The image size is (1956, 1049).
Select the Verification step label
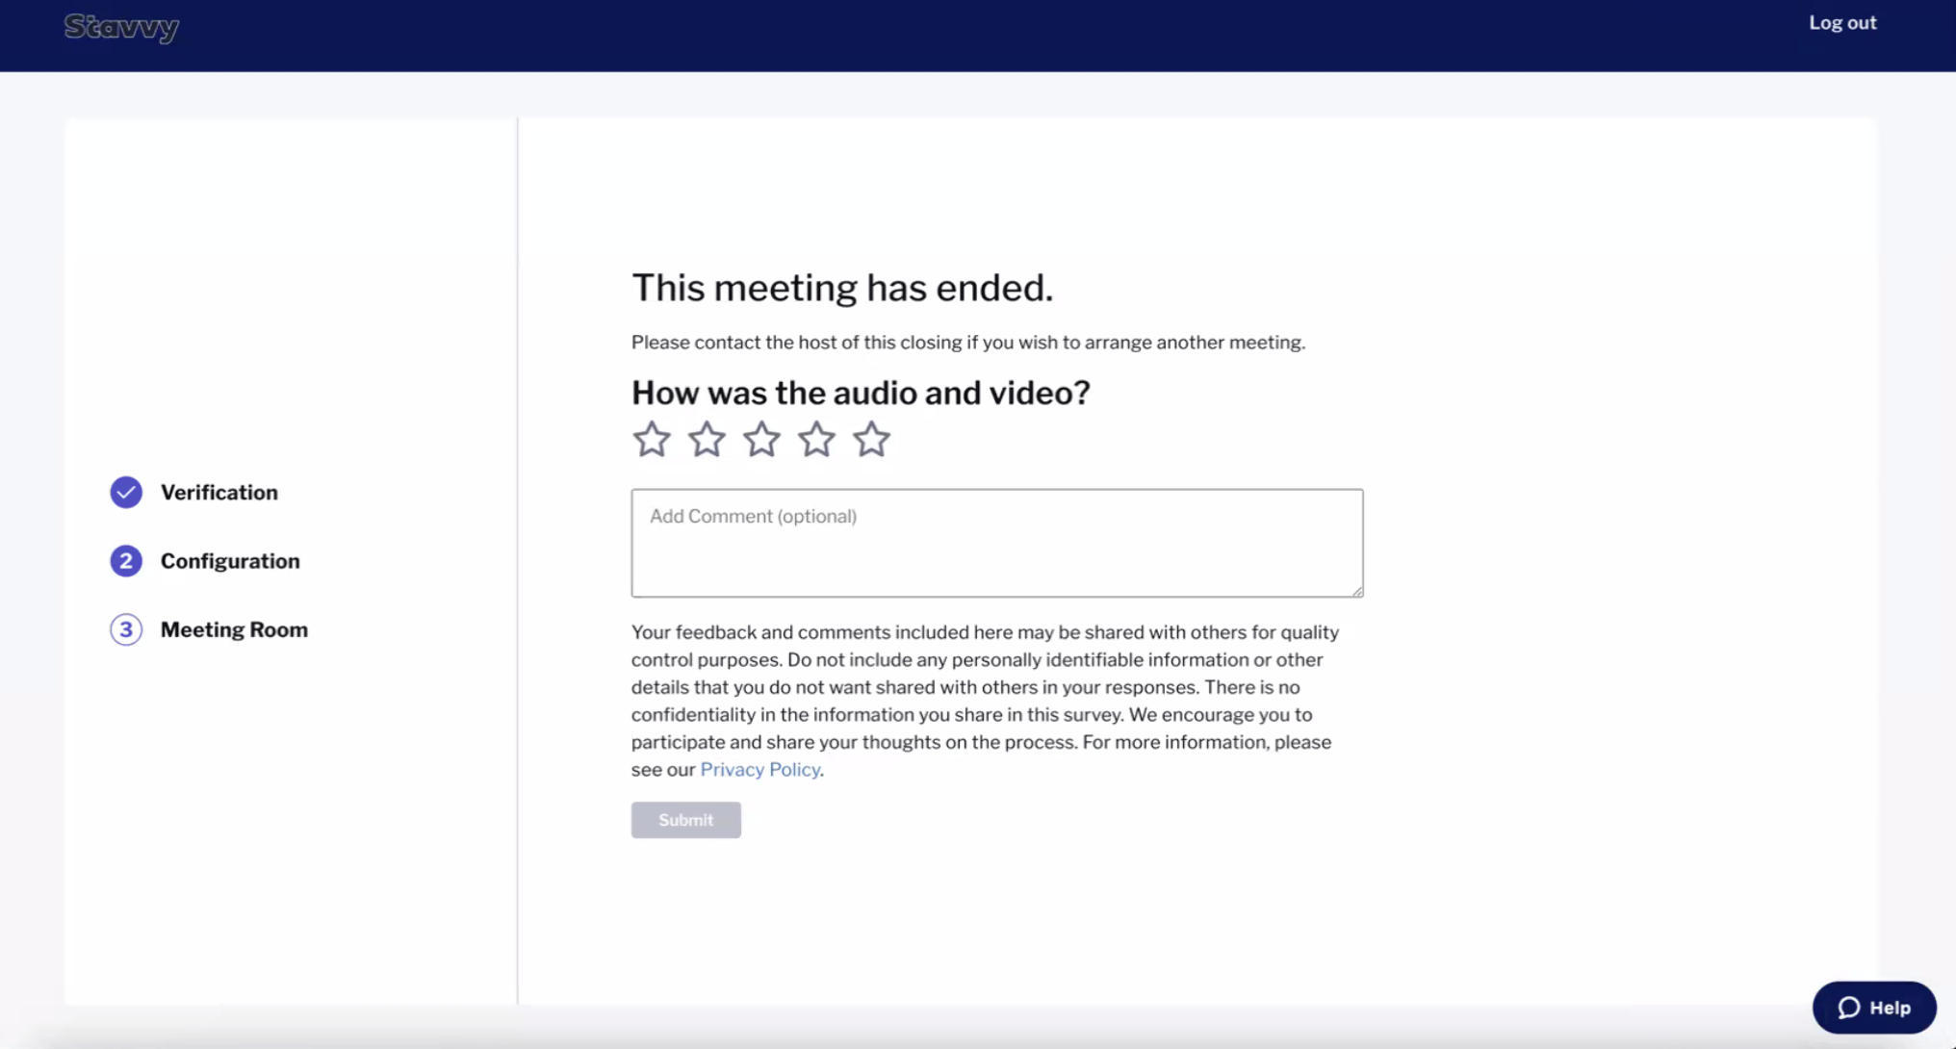click(219, 493)
